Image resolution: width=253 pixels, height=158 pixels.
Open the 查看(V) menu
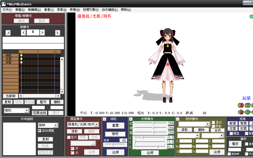pyautogui.click(x=49, y=10)
